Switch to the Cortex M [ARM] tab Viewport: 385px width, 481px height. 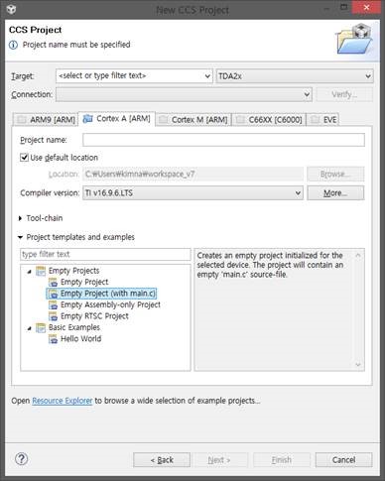point(193,120)
